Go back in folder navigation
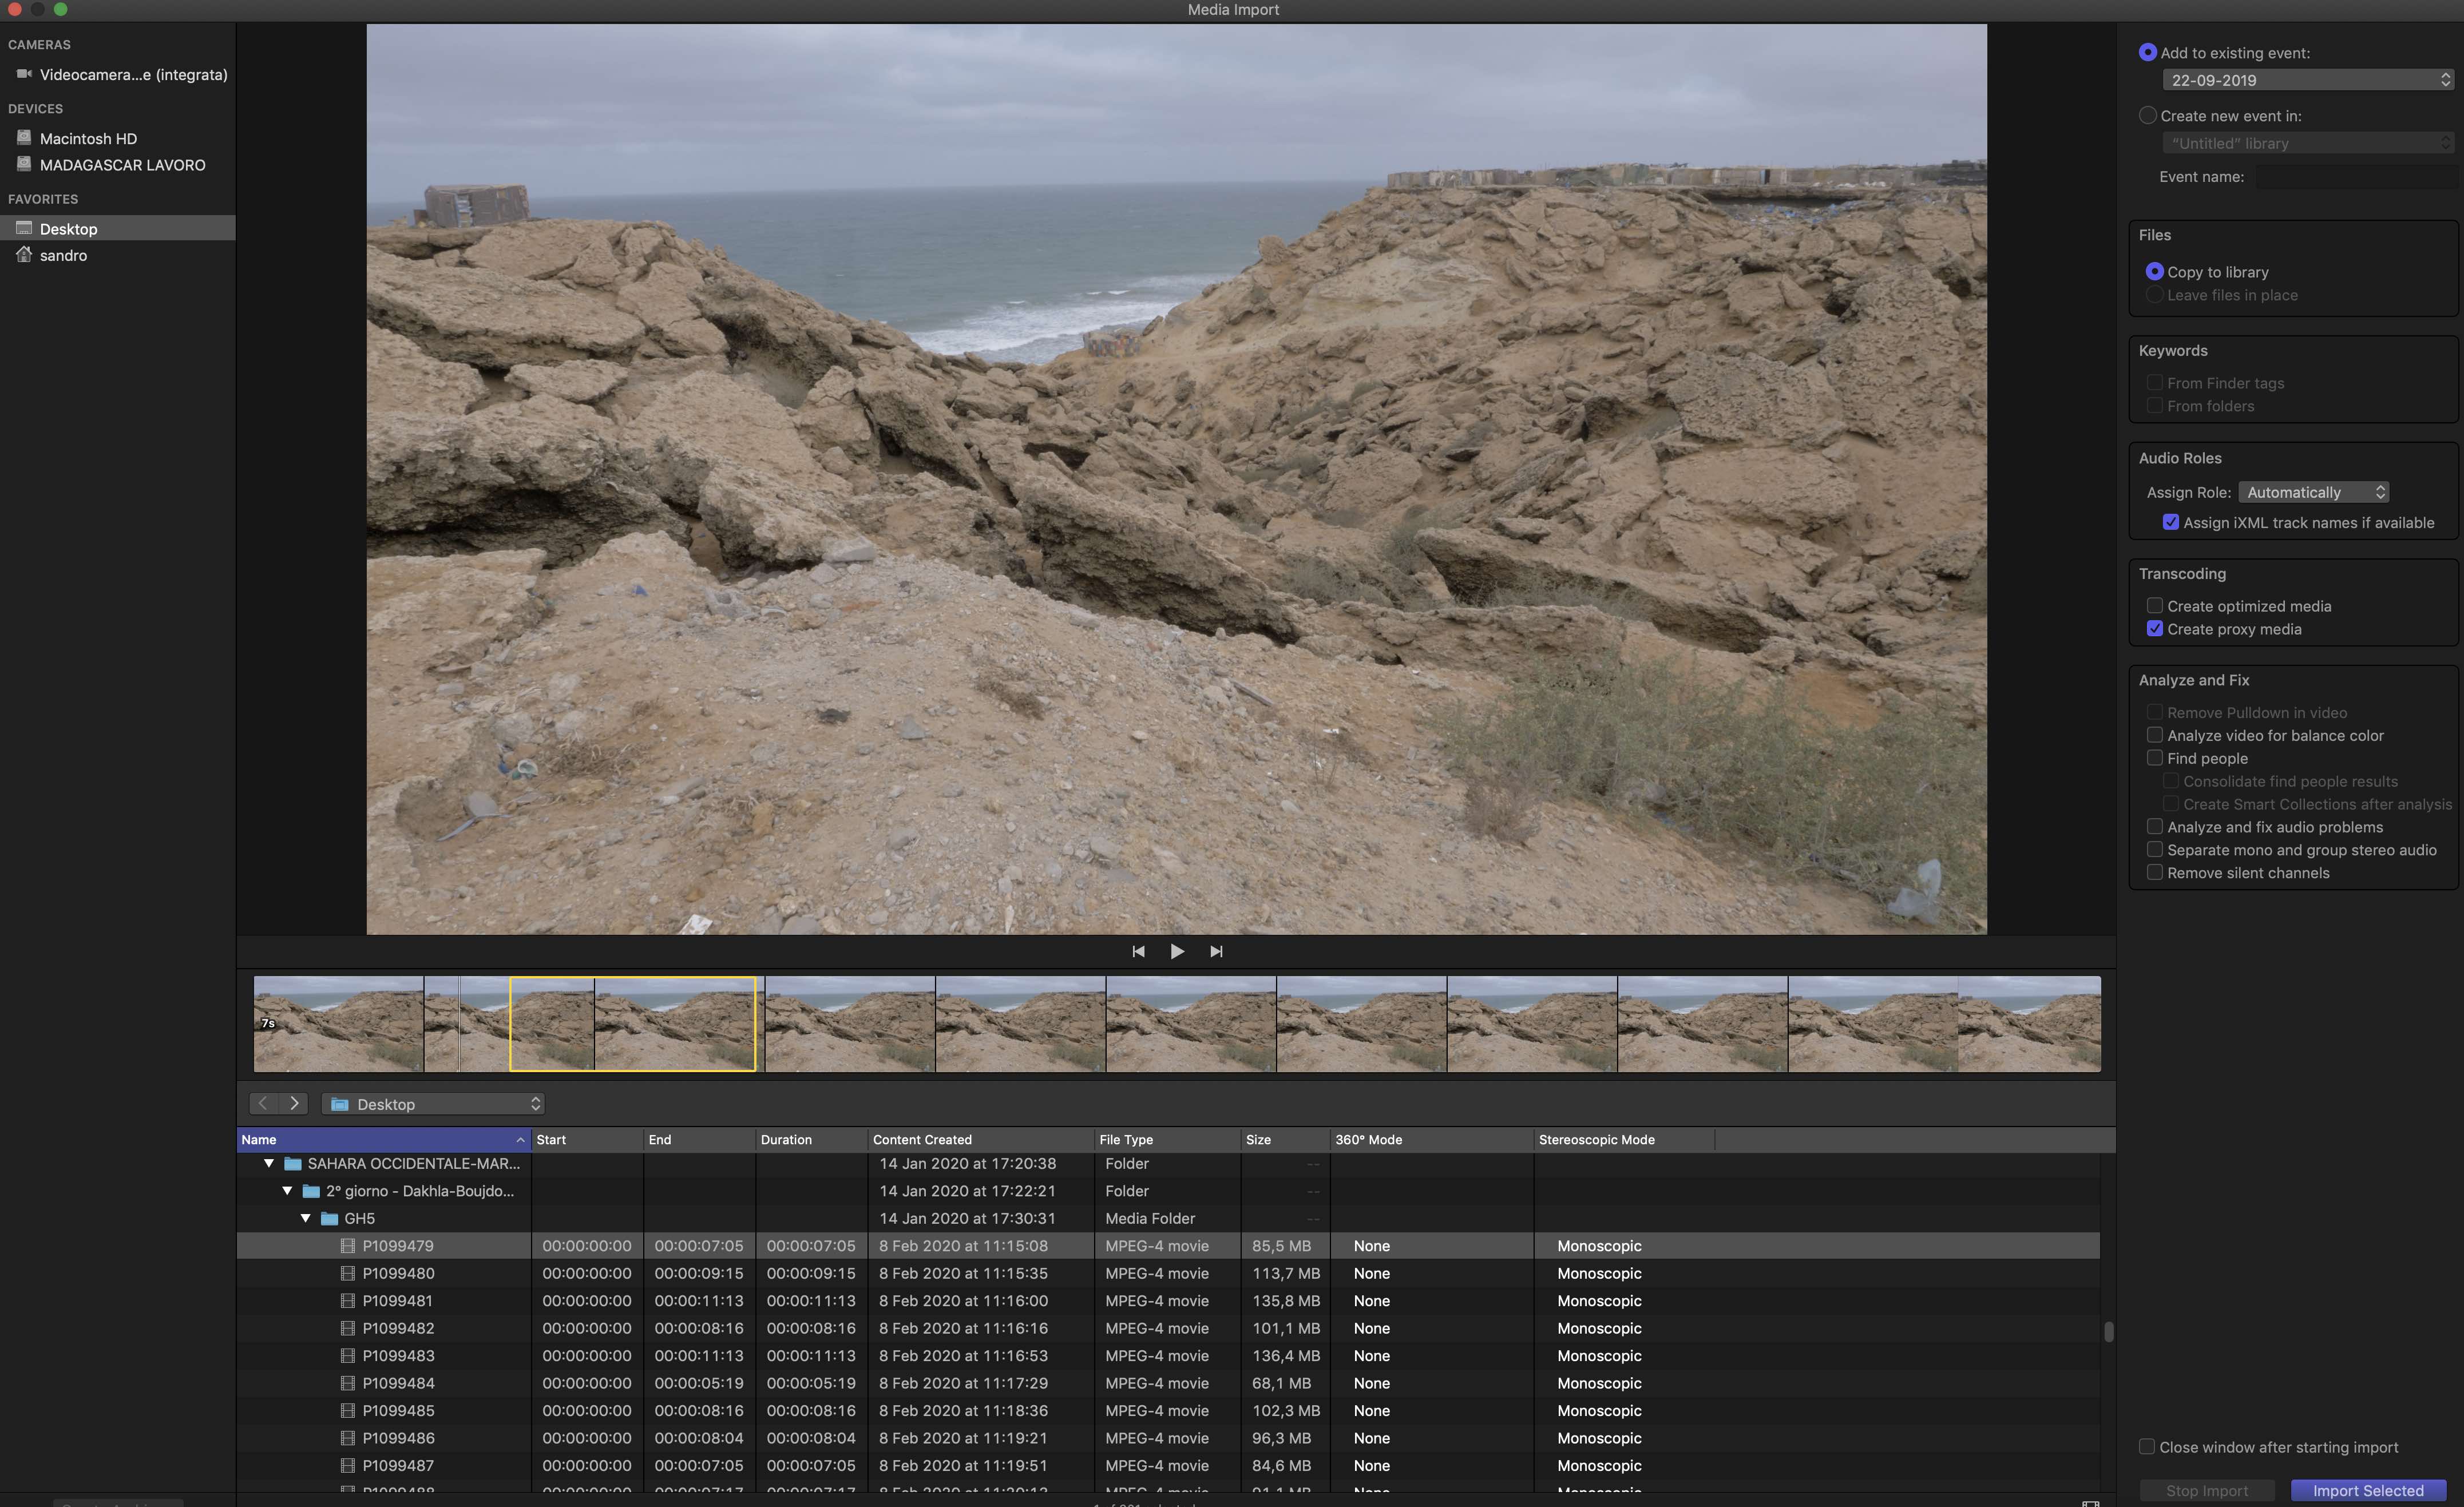Viewport: 2464px width, 1507px height. [263, 1103]
